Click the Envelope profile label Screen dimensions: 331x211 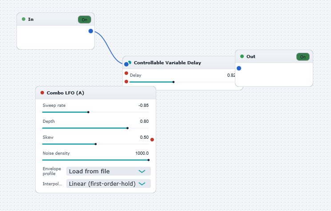[x=52, y=171]
